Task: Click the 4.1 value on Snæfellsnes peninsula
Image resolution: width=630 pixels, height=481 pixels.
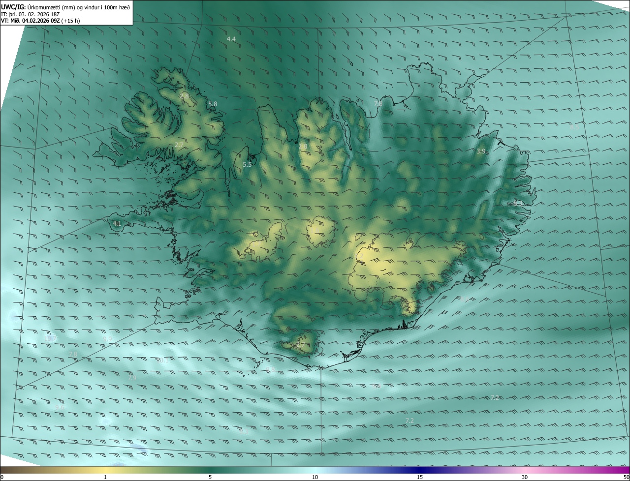Action: coord(117,224)
